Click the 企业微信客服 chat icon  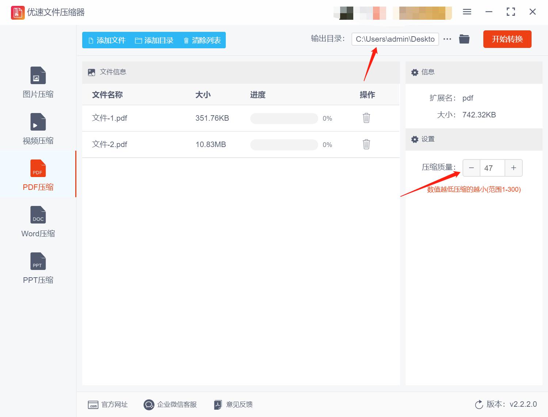pos(149,405)
